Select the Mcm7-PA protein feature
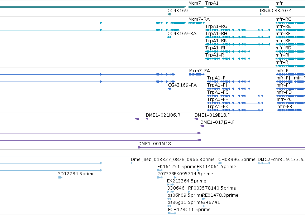305x215 pixels. [x=197, y=74]
